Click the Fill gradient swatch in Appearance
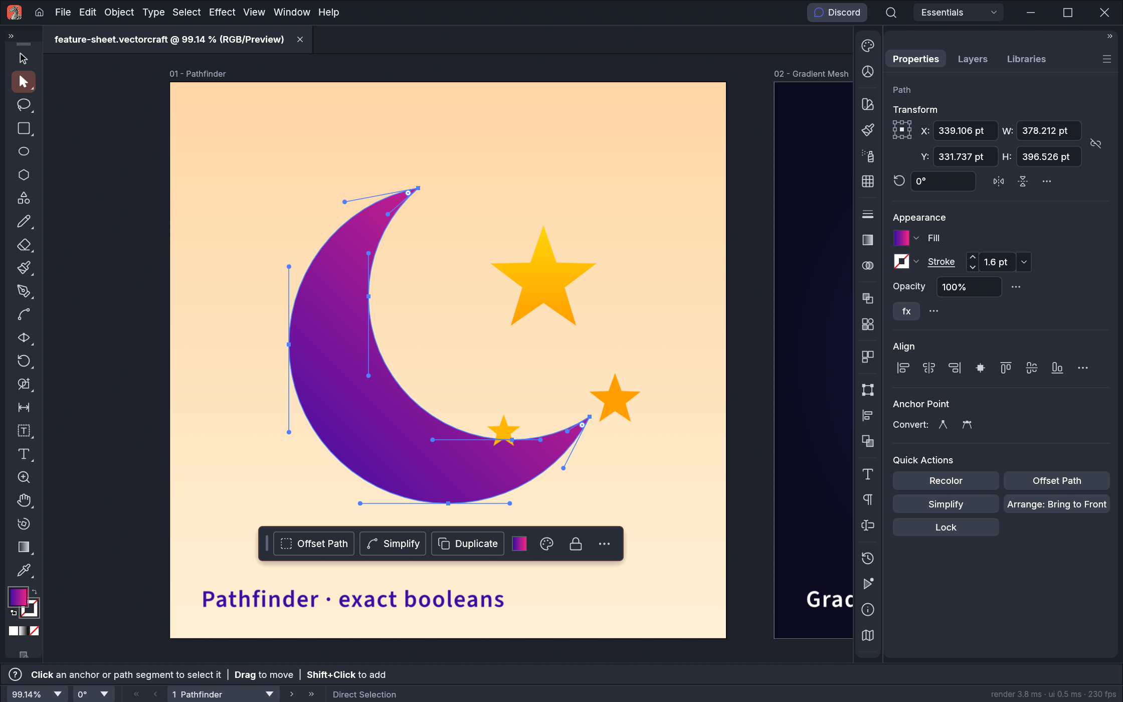 (x=901, y=238)
